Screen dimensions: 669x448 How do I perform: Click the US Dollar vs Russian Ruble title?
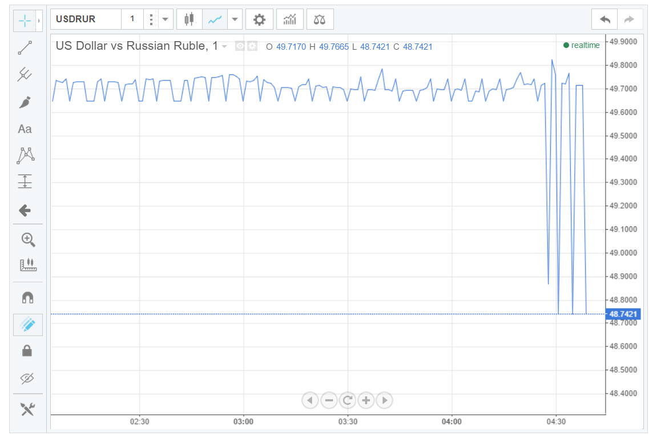[x=136, y=46]
